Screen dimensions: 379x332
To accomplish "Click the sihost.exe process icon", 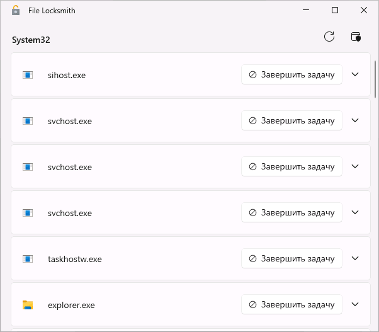I will point(28,75).
